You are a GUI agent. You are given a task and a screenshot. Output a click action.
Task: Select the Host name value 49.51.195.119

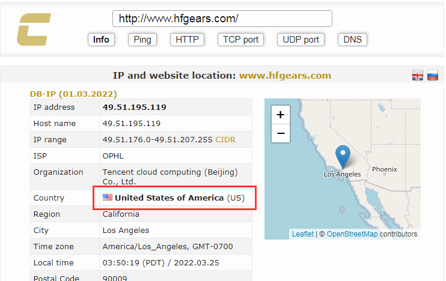[x=132, y=123]
